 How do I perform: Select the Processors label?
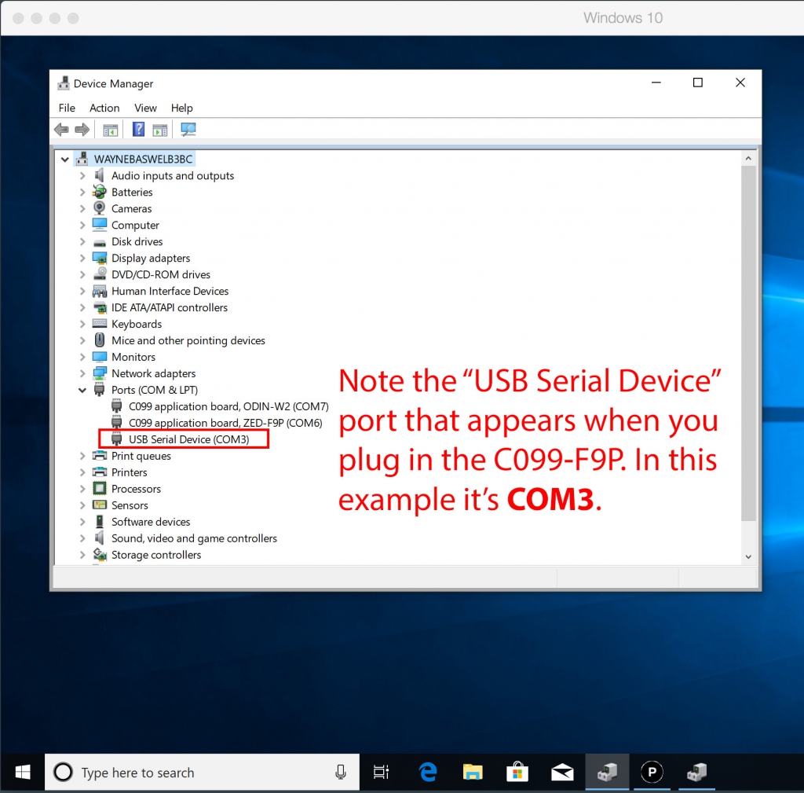136,489
